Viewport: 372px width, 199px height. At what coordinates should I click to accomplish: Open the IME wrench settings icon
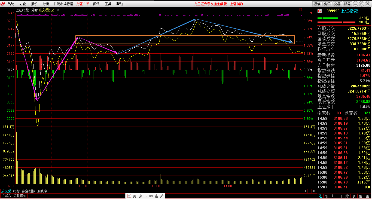(161, 196)
